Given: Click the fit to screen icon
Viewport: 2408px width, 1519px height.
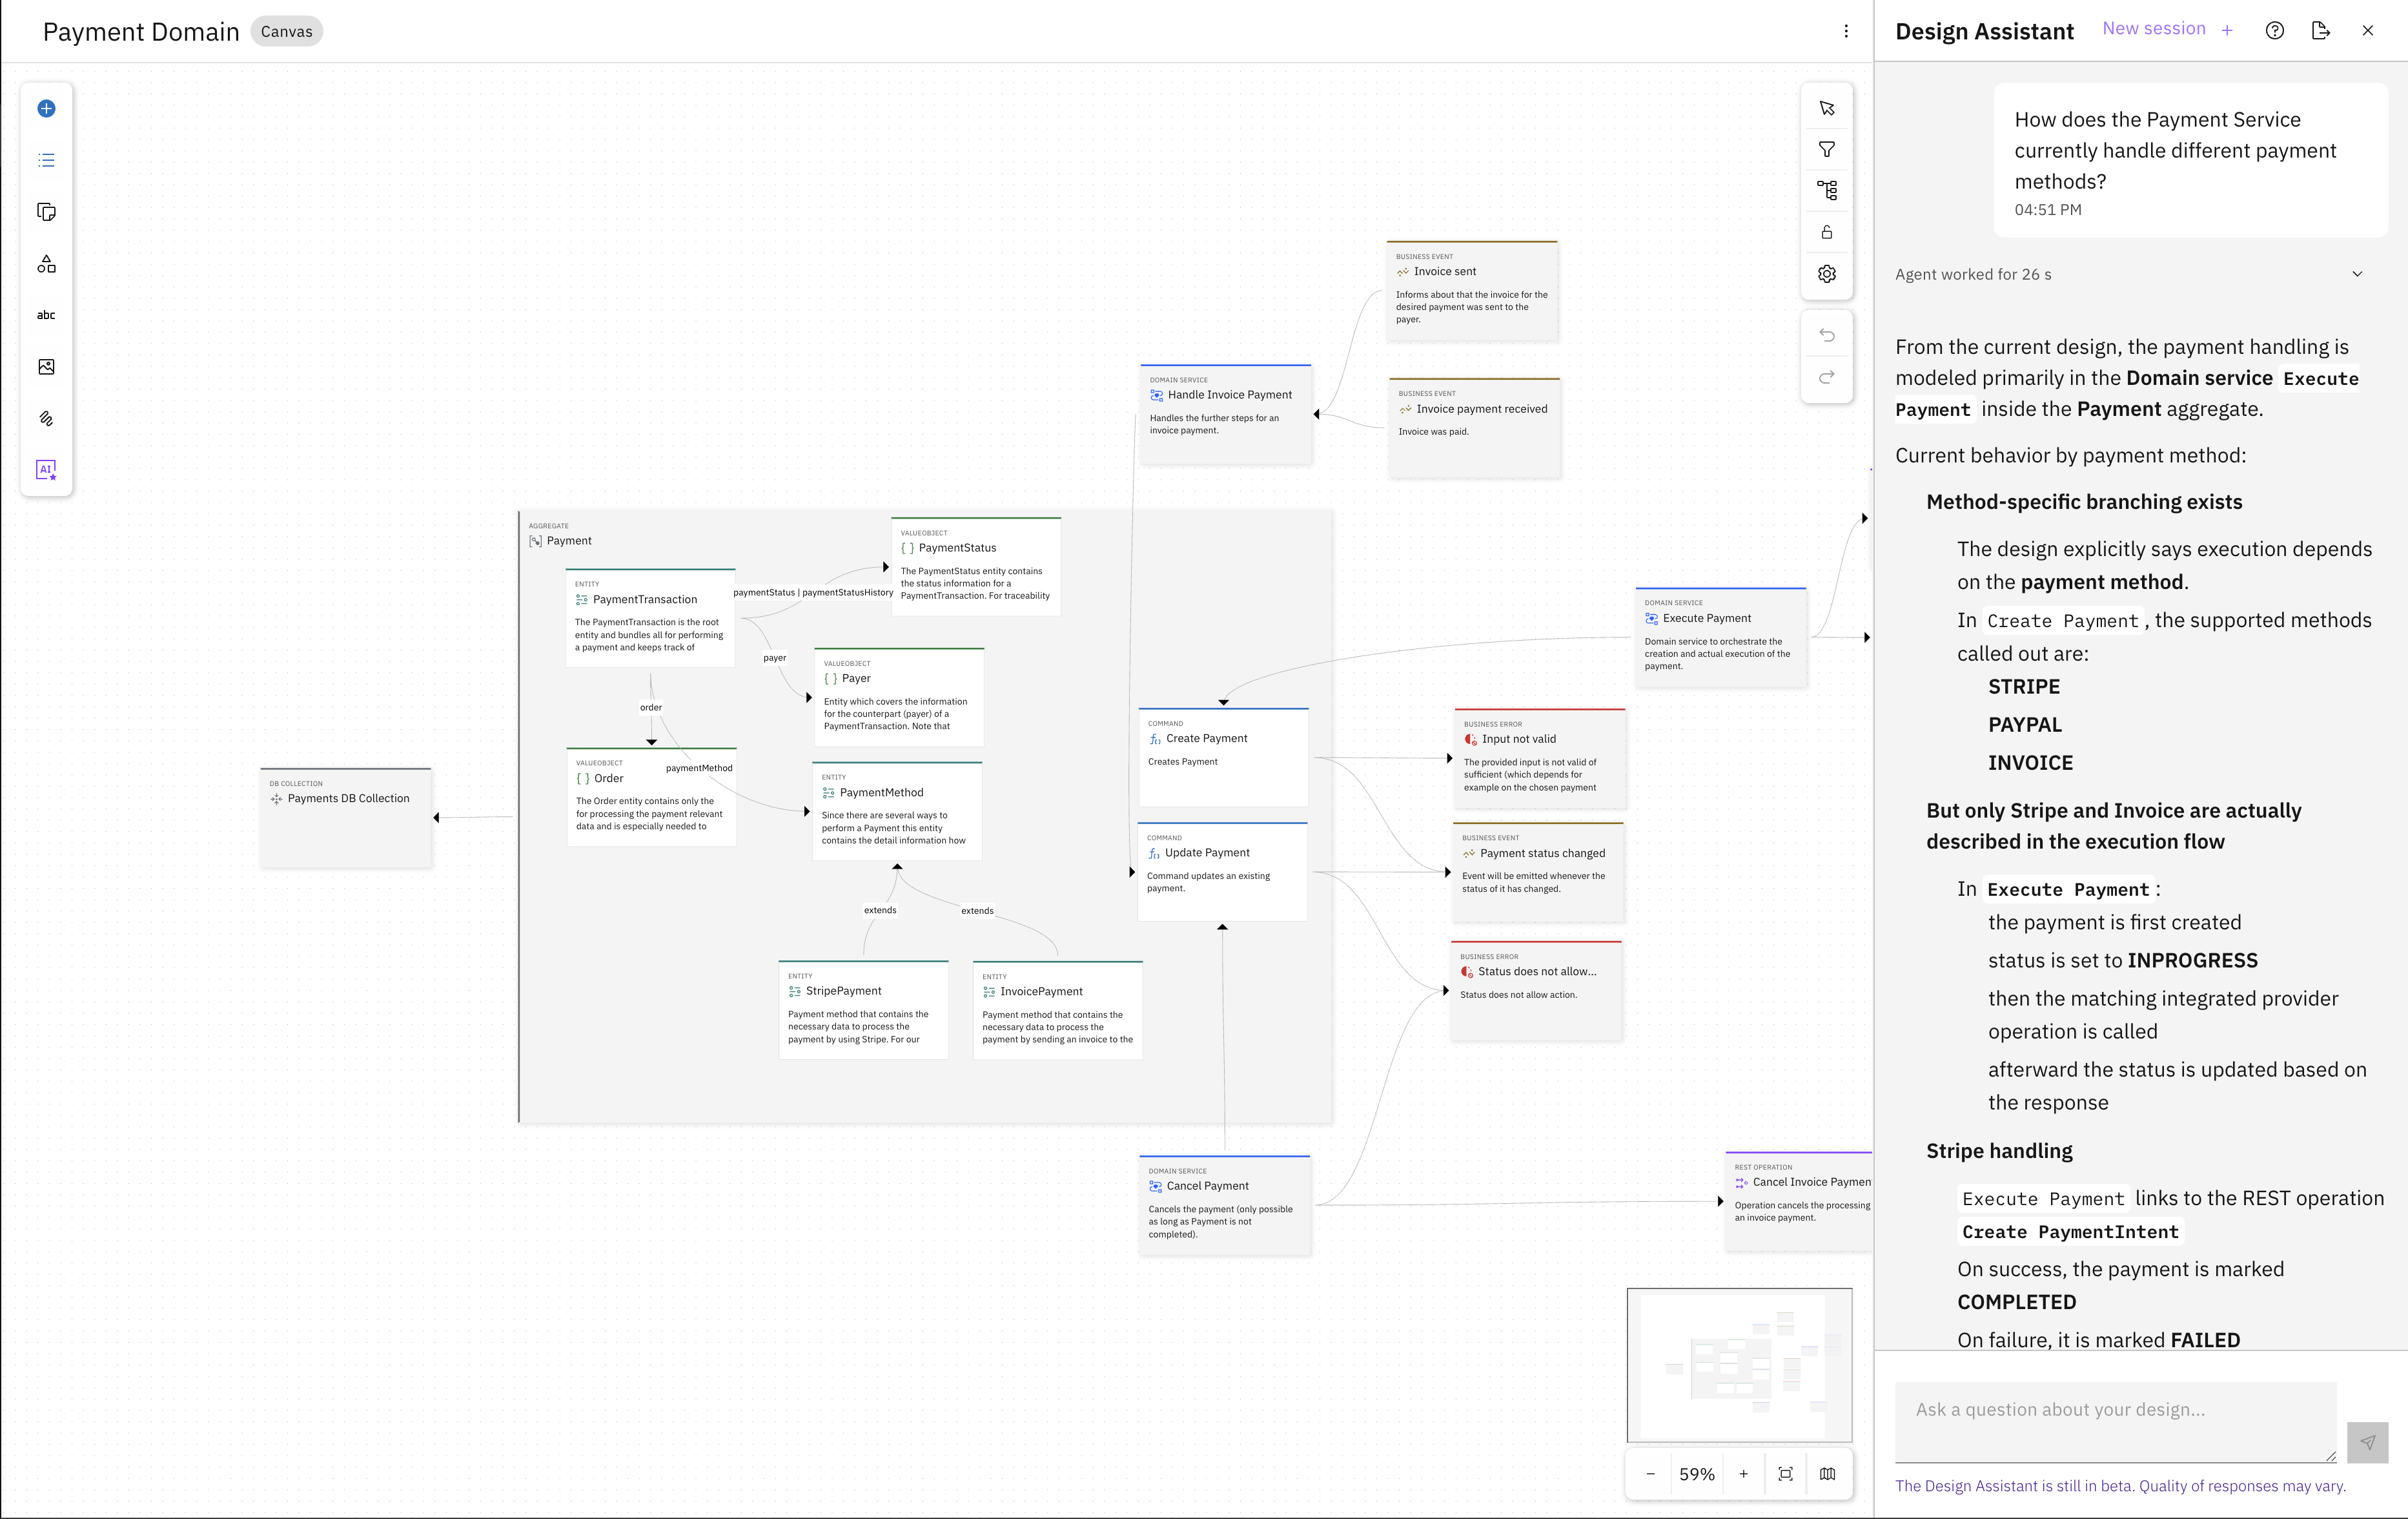Looking at the screenshot, I should click(x=1786, y=1474).
